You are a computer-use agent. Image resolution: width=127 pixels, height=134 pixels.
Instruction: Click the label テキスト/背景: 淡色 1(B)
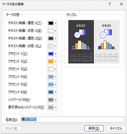click(x=25, y=31)
